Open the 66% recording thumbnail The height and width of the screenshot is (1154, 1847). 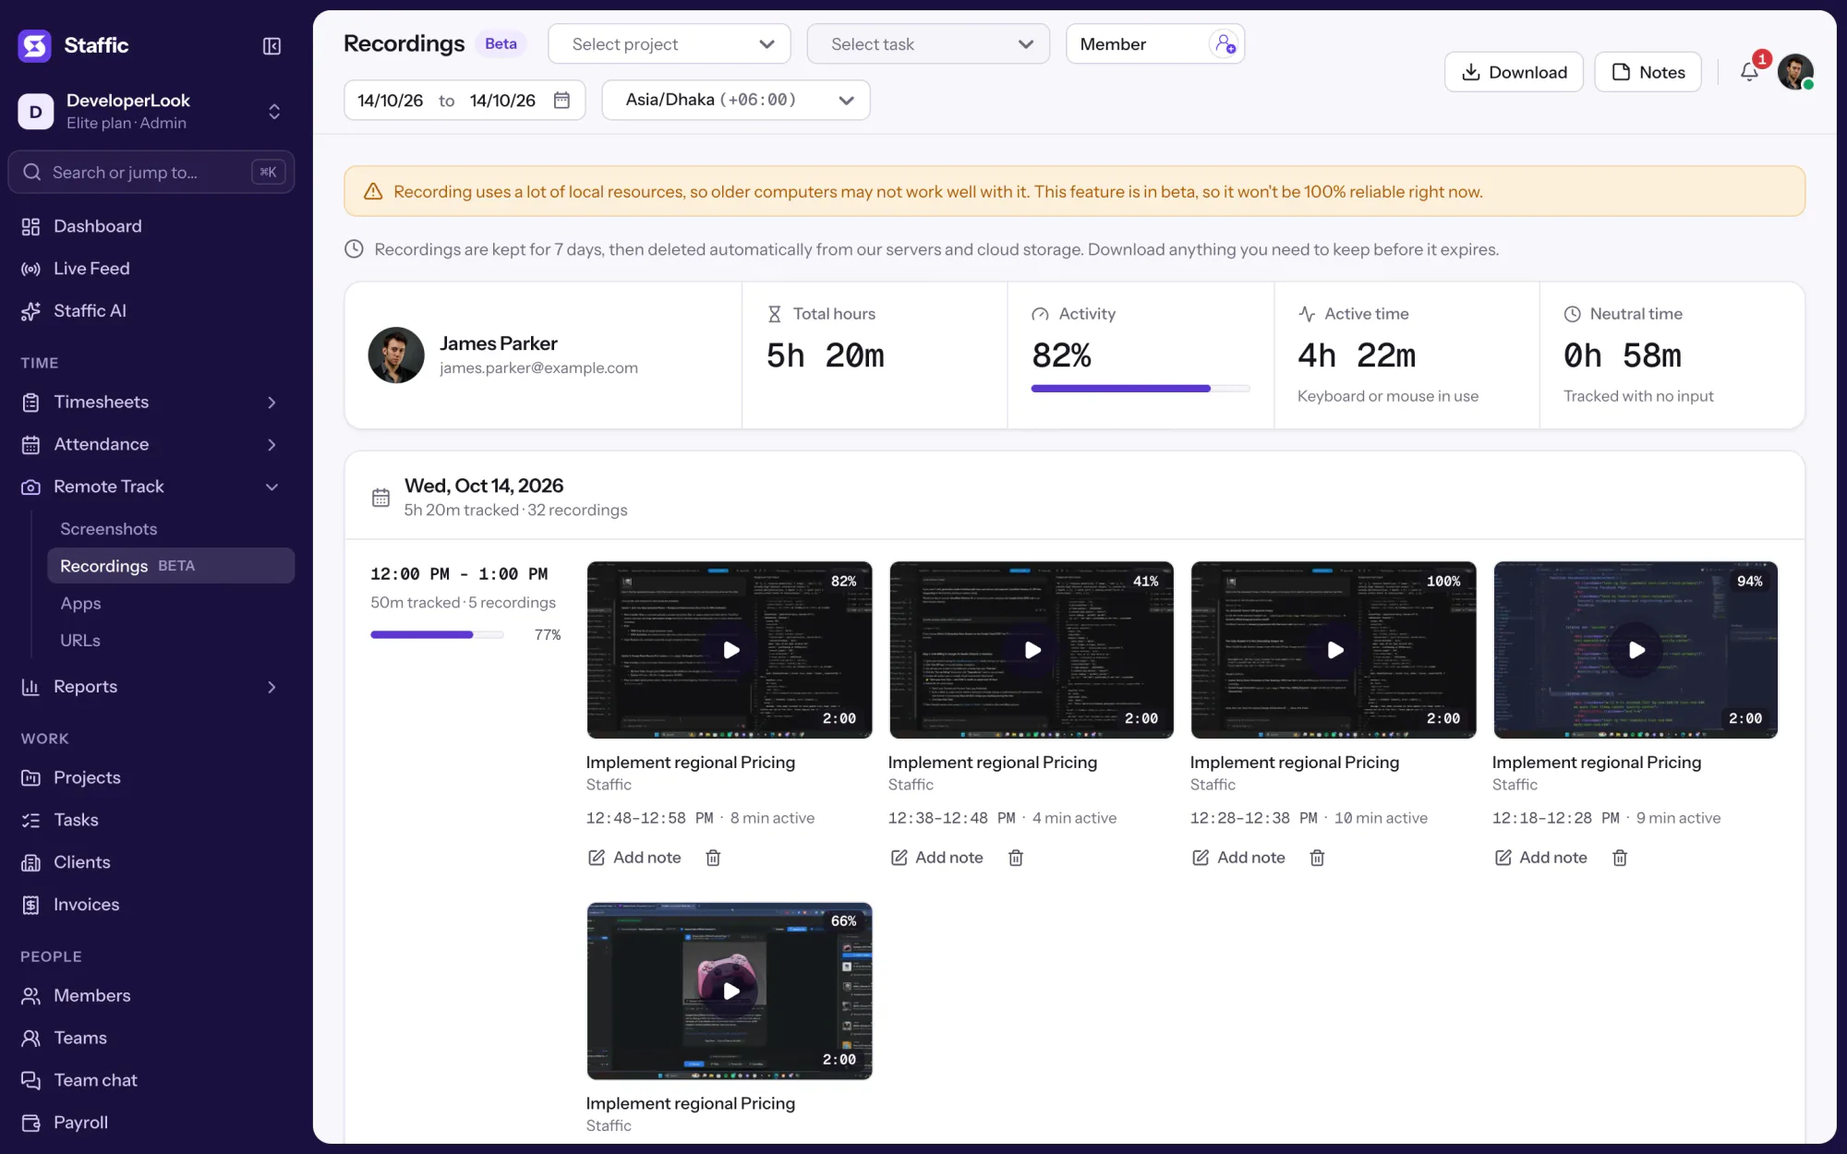coord(730,992)
